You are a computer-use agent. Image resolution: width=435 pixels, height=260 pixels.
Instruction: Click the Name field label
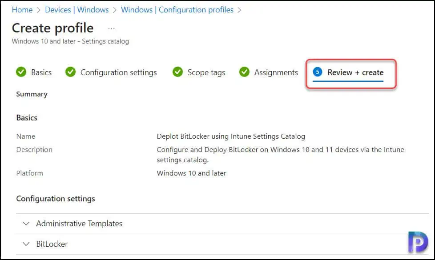pos(26,136)
